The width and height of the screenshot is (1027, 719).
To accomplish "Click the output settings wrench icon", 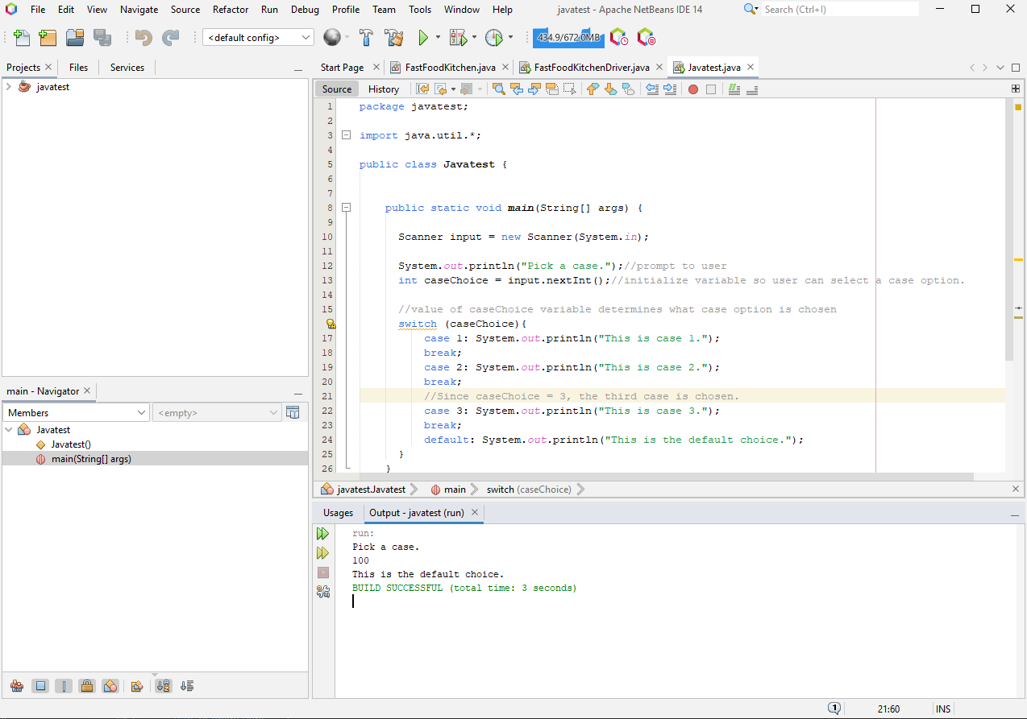I will 323,592.
